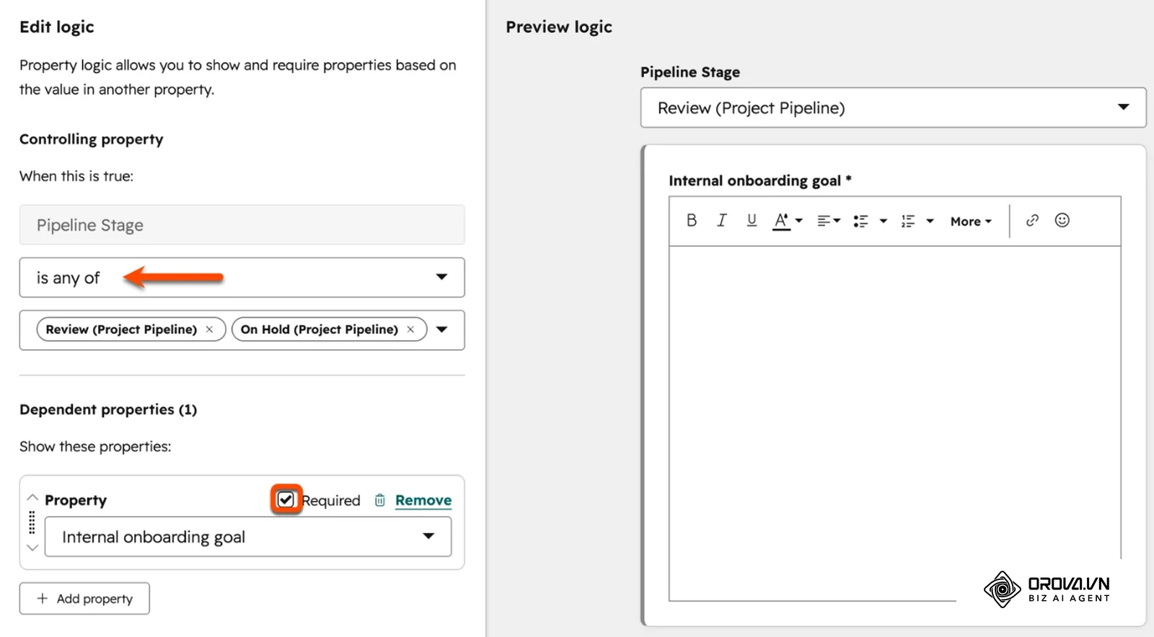Image resolution: width=1154 pixels, height=637 pixels.
Task: Insert a link using the link icon
Action: 1032,220
